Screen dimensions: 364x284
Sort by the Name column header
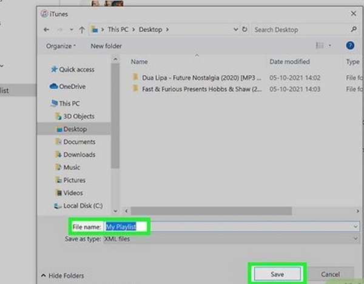tap(140, 61)
